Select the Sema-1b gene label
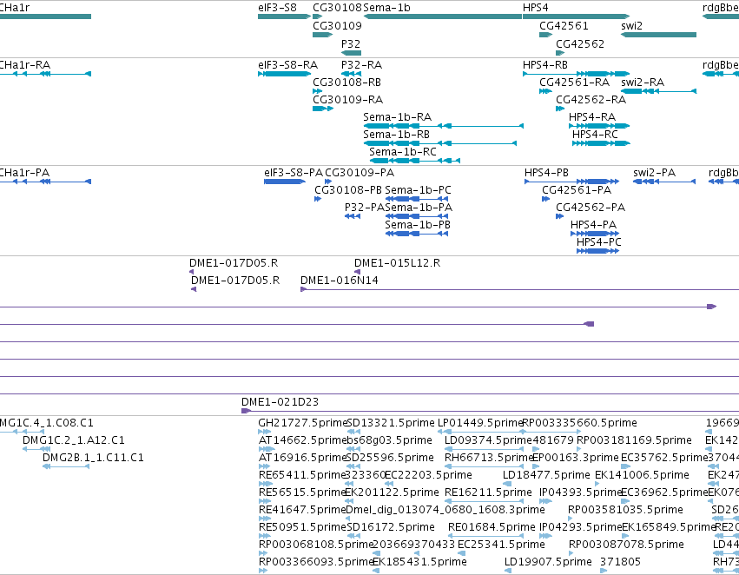 (386, 8)
